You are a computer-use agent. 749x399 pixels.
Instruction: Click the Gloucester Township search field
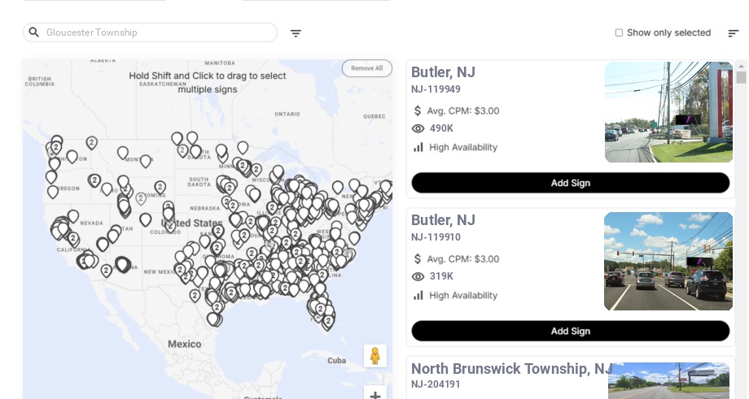tap(159, 33)
